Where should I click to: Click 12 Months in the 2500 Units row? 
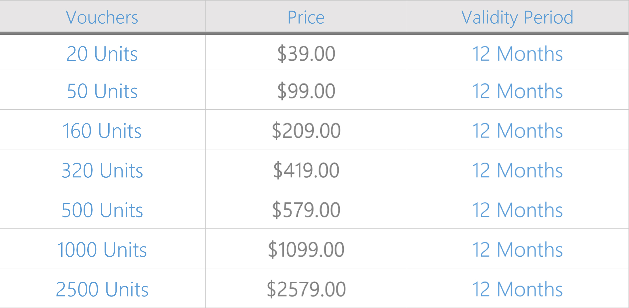tap(517, 289)
